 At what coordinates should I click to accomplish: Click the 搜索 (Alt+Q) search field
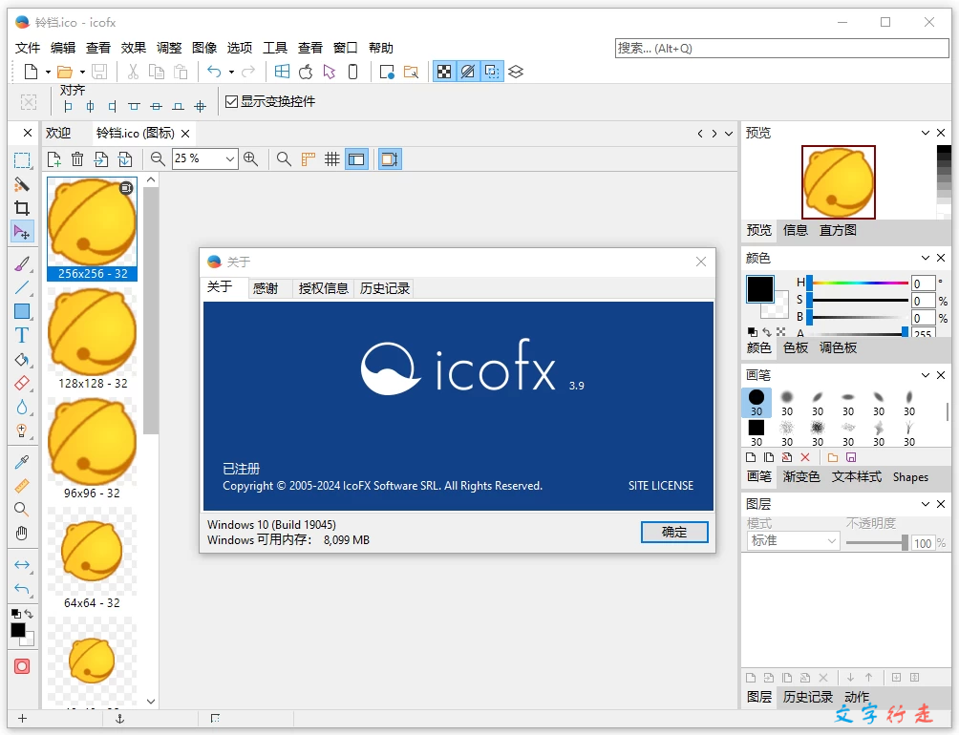click(781, 49)
